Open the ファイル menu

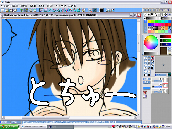tap(5, 6)
